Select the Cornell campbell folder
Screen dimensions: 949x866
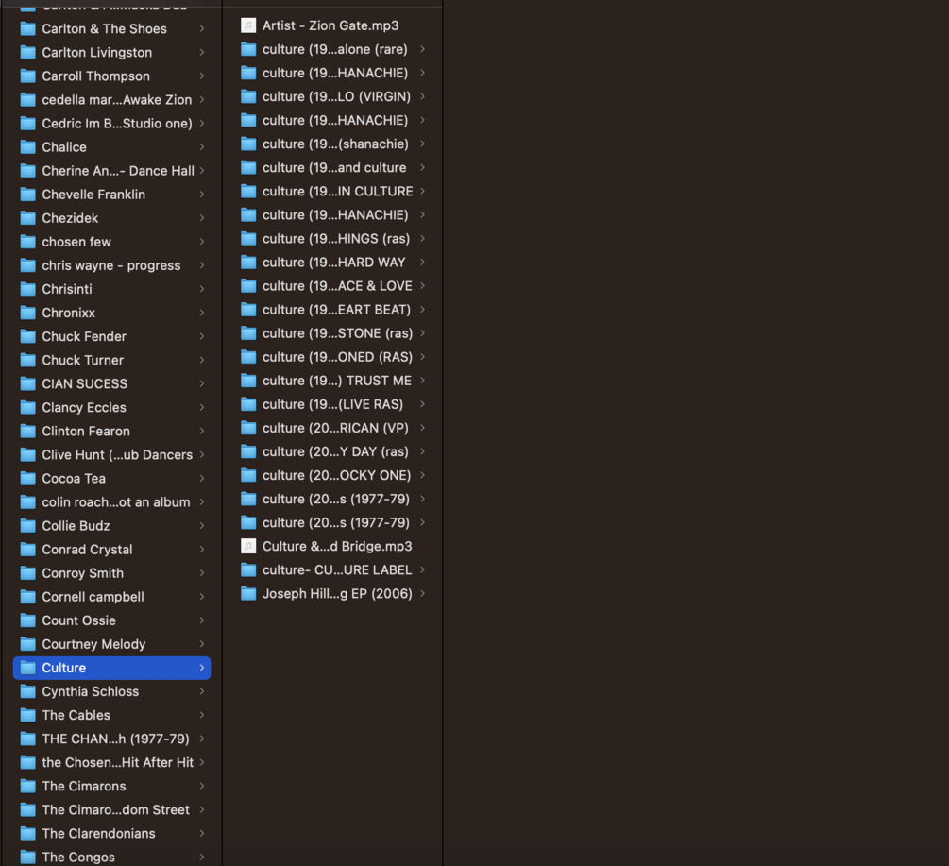pos(112,597)
